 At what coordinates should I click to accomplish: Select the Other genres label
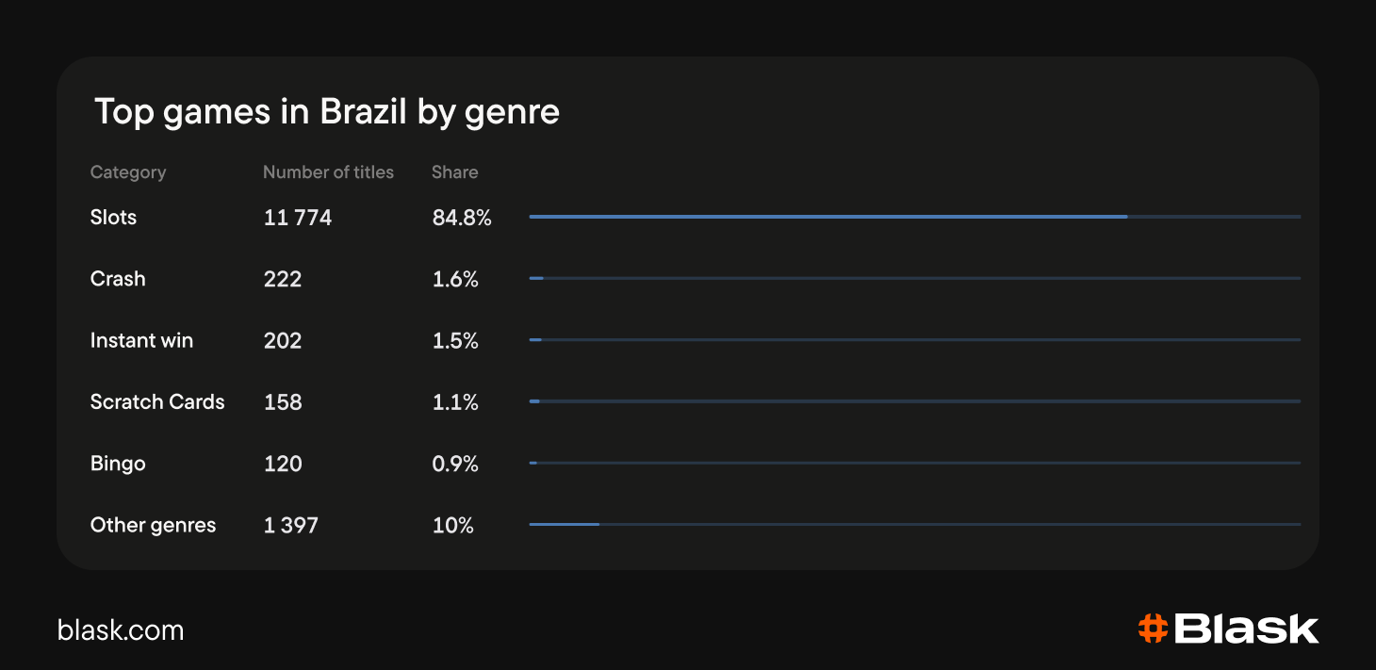pyautogui.click(x=153, y=525)
